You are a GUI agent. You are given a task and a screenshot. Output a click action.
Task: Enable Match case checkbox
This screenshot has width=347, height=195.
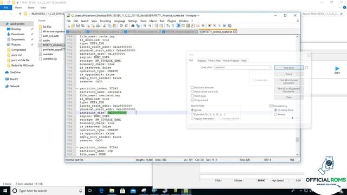pyautogui.click(x=192, y=96)
